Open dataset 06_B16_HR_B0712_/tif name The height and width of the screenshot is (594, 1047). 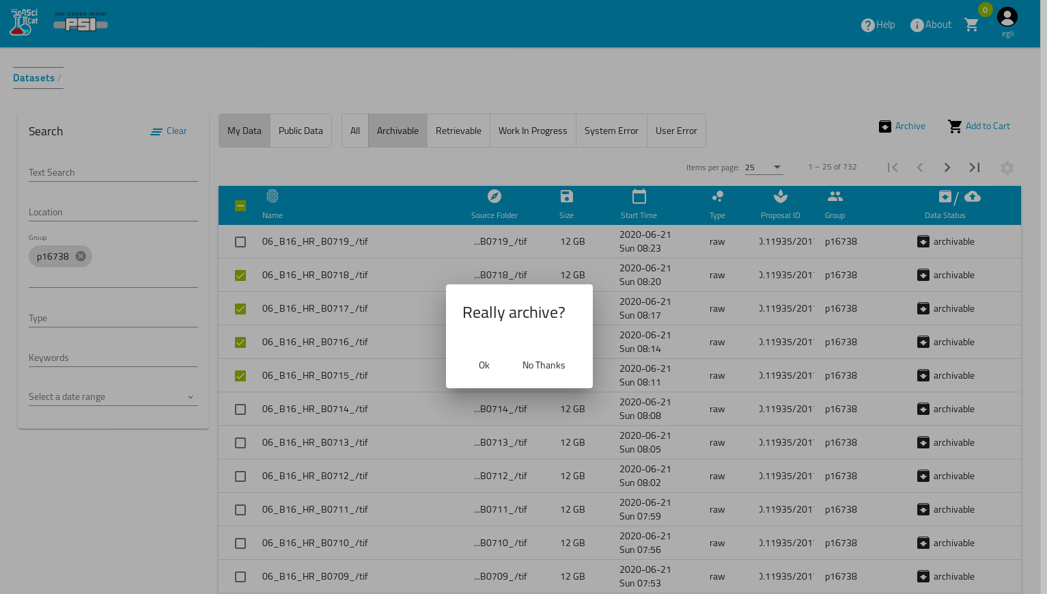tap(315, 476)
